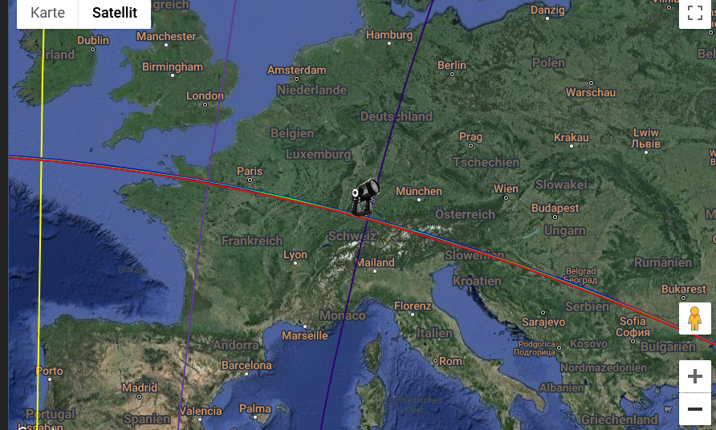Switch to the Karte map view
This screenshot has height=430, width=716.
(x=47, y=13)
